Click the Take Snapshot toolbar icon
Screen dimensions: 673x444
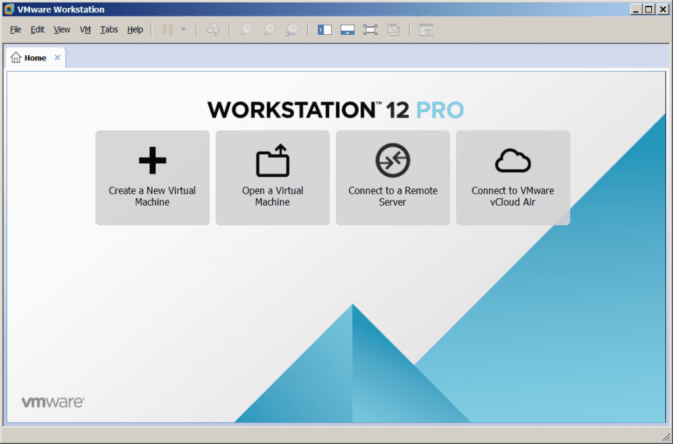pyautogui.click(x=246, y=30)
